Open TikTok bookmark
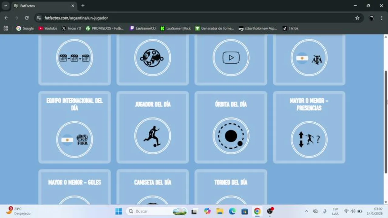Screen dimensions: 388x218 point(291,28)
